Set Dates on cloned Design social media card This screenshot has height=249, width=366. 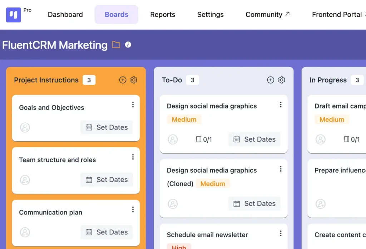(254, 203)
